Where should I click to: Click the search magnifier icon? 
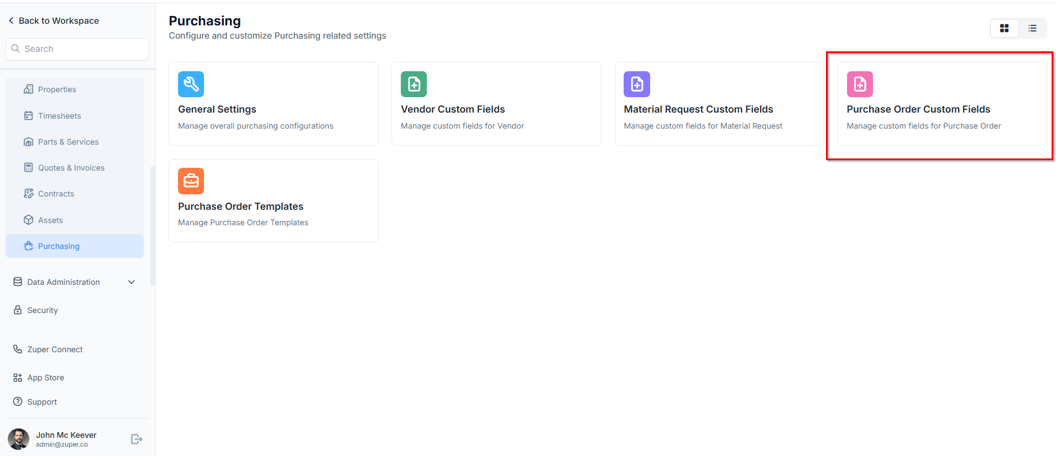coord(15,49)
